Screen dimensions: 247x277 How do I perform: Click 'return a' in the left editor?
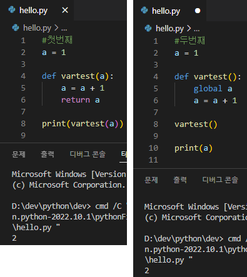(81, 100)
